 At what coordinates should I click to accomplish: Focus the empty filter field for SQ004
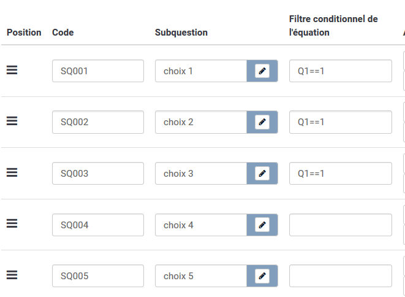pyautogui.click(x=340, y=225)
